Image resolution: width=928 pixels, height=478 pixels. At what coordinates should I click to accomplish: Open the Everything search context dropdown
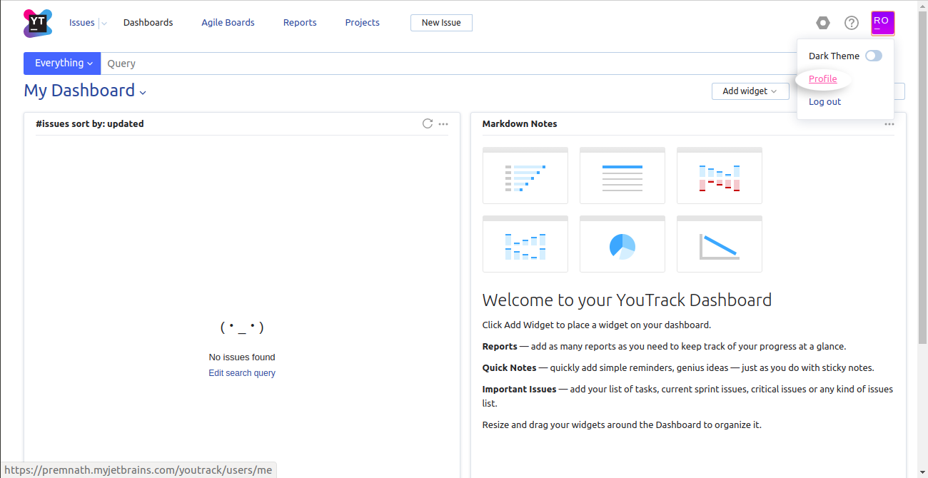pyautogui.click(x=62, y=63)
